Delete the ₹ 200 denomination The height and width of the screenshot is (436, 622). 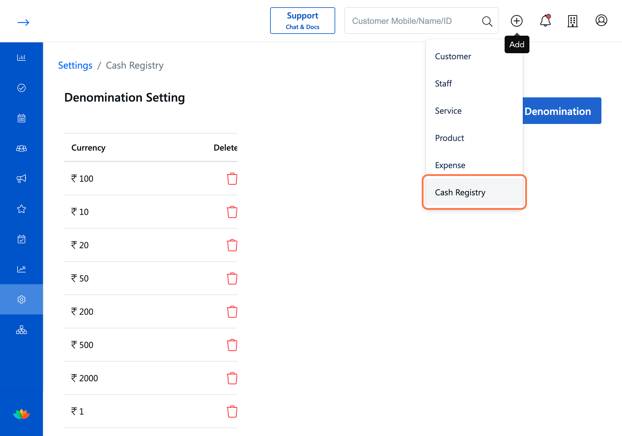tap(232, 312)
